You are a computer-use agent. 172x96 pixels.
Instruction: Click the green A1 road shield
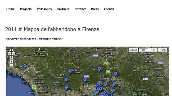pyautogui.click(x=108, y=72)
